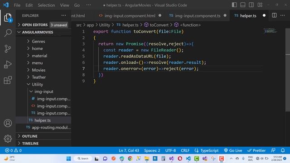Open Opera from the taskbar
This screenshot has height=163, width=290.
(180, 158)
